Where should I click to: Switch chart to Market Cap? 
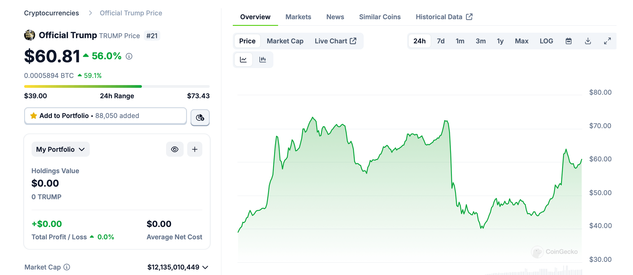[285, 41]
